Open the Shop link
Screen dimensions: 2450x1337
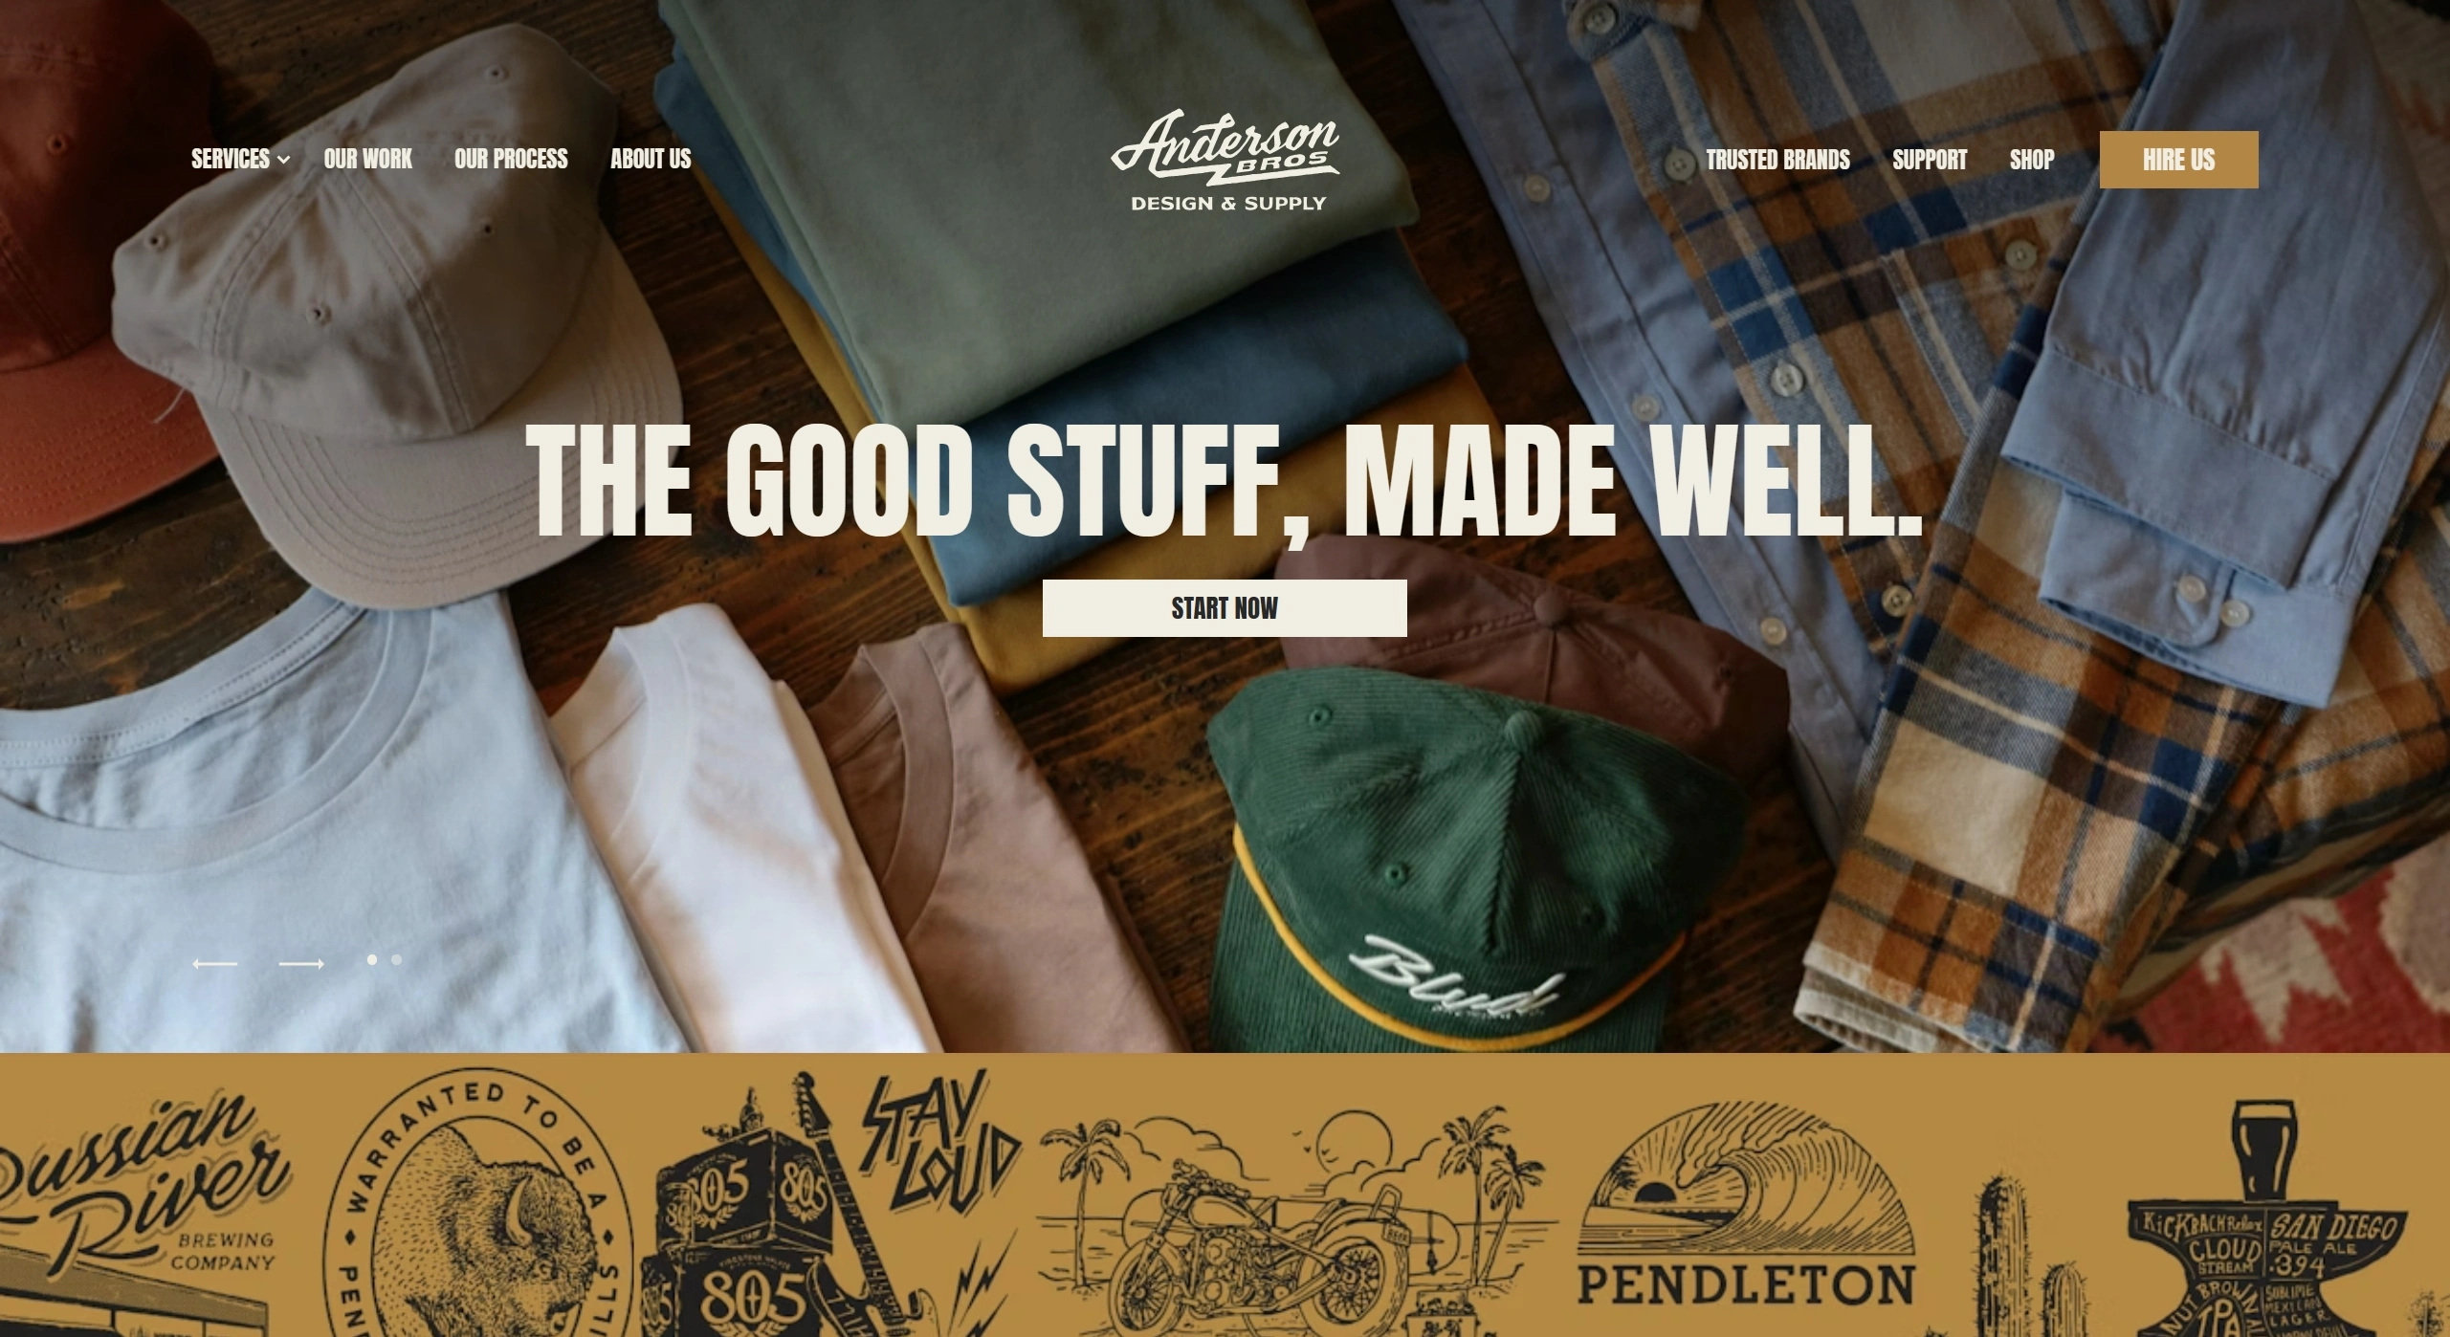tap(2032, 160)
